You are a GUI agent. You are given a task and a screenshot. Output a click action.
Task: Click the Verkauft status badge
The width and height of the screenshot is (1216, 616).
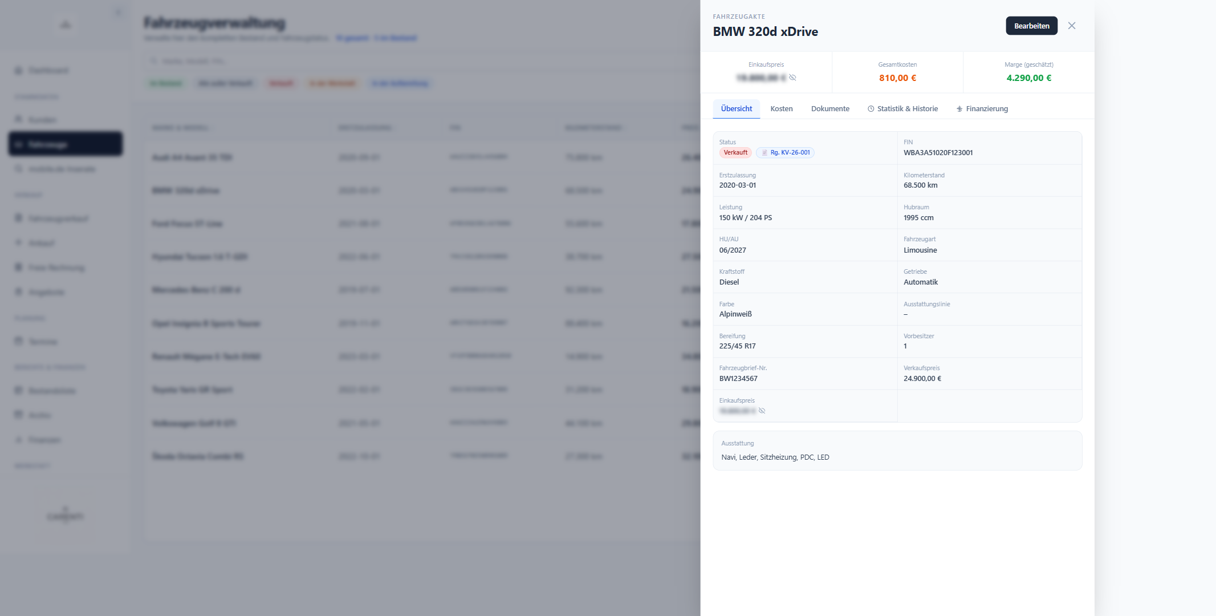click(735, 152)
